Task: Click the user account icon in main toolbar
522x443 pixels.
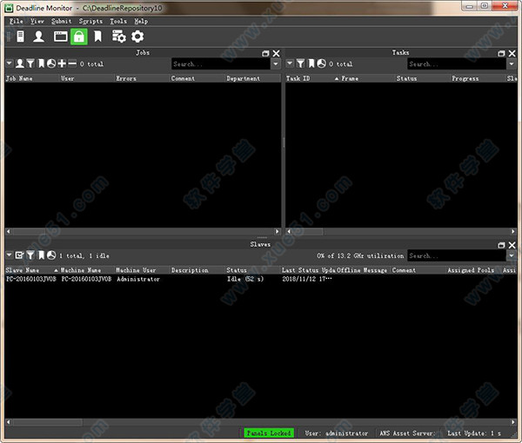Action: [38, 36]
